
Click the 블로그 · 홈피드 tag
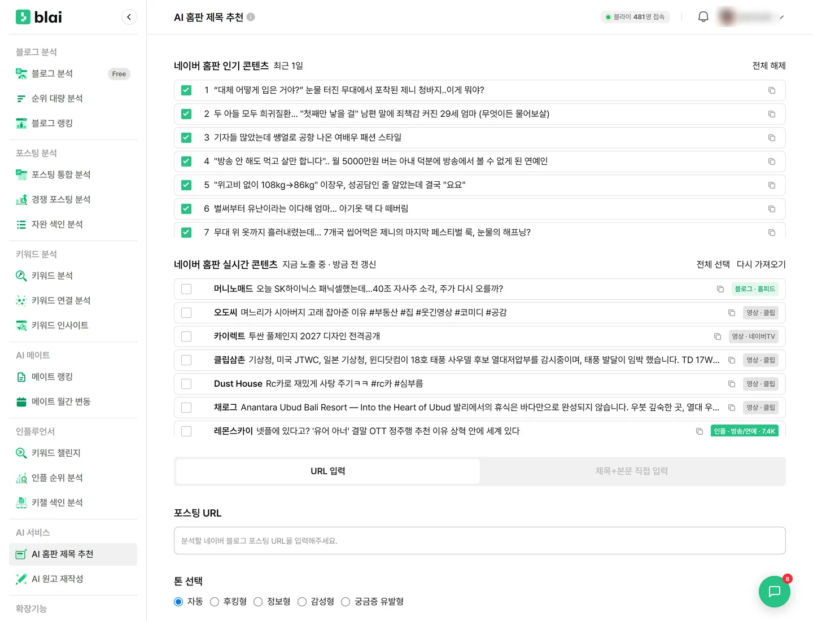[x=755, y=289]
